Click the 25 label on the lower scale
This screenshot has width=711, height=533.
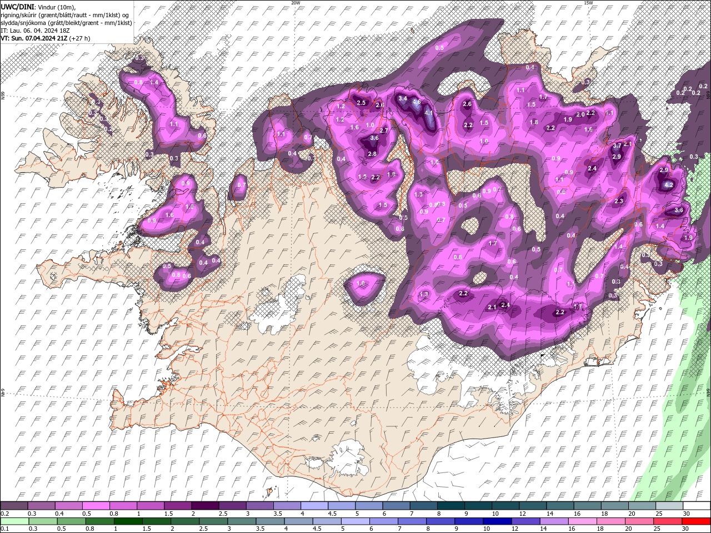point(658,529)
